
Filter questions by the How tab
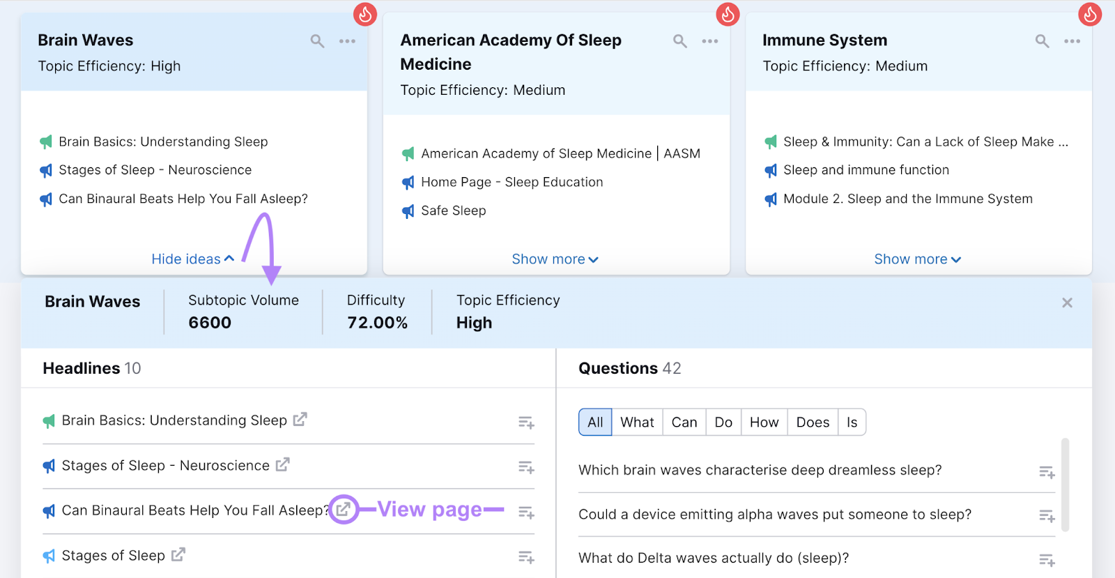[x=764, y=423]
